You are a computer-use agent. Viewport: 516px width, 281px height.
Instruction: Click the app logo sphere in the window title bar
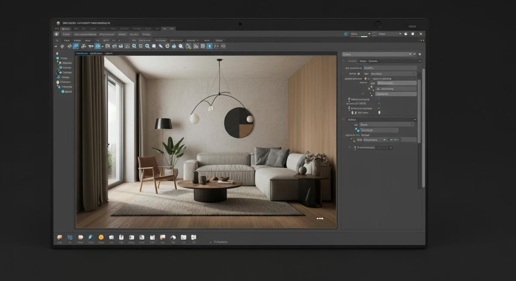(58, 23)
